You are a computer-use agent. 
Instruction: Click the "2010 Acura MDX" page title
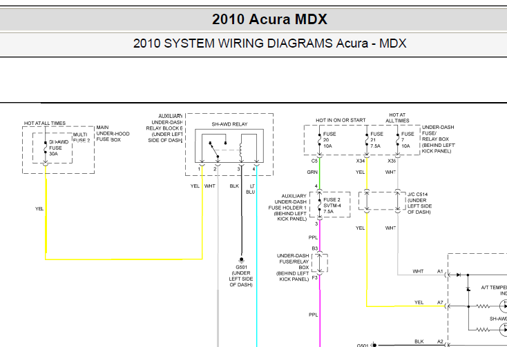(x=269, y=19)
